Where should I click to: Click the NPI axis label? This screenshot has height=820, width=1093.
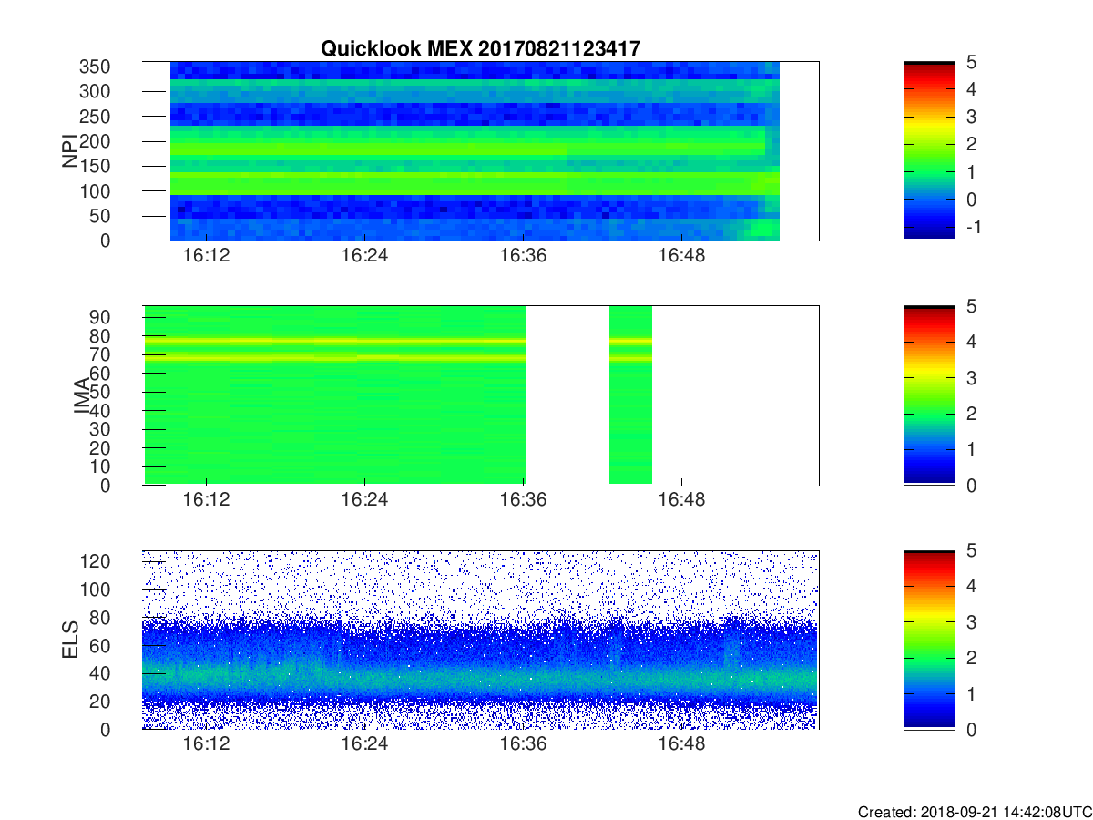point(69,151)
